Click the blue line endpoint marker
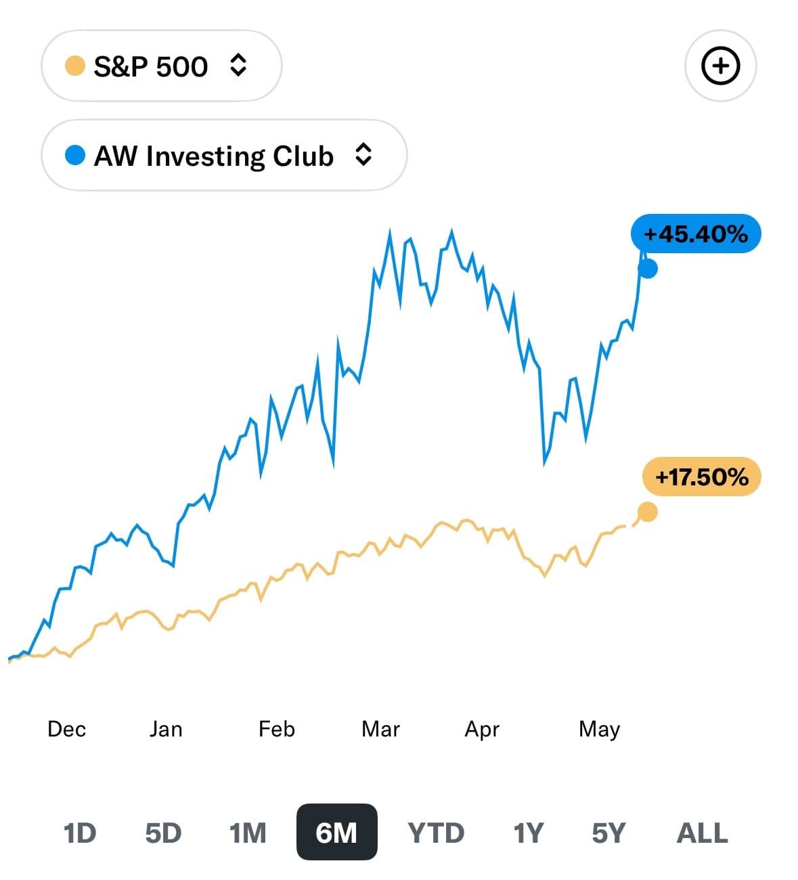Screen dimensions: 798x880 tap(648, 269)
